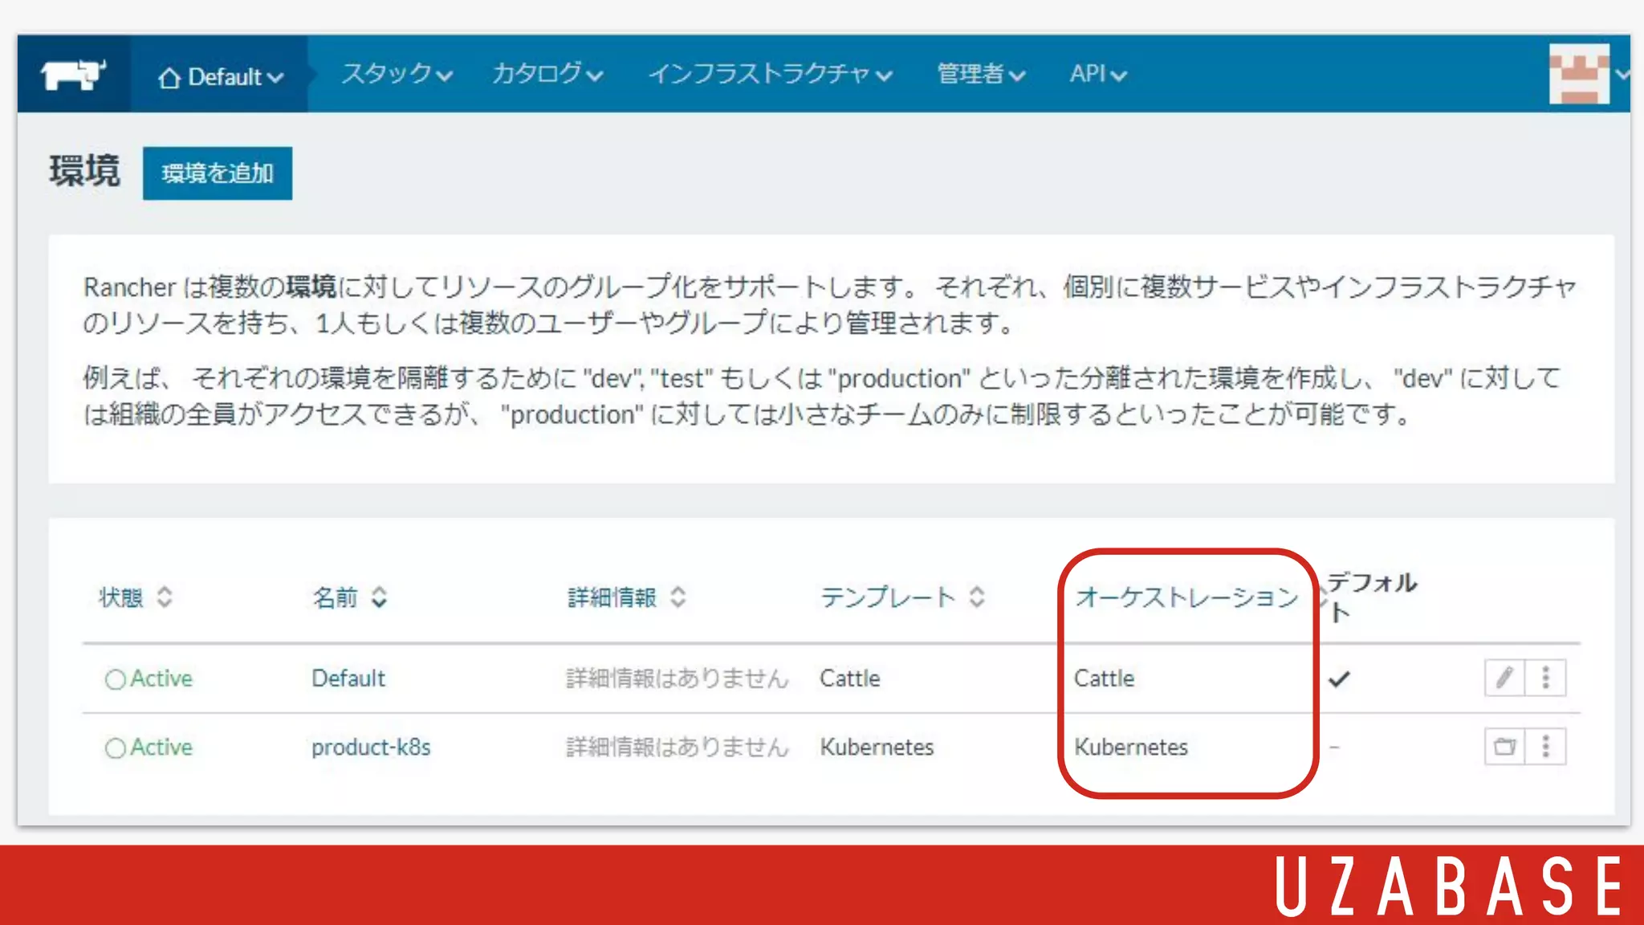Image resolution: width=1644 pixels, height=925 pixels.
Task: Open the 管理者 menu
Action: click(981, 75)
